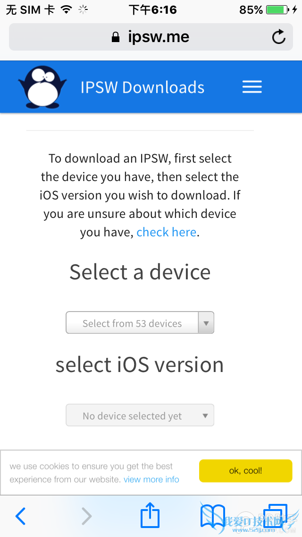Screen dimensions: 302x537
Task: Tap the forward navigation arrow
Action: pyautogui.click(x=86, y=516)
